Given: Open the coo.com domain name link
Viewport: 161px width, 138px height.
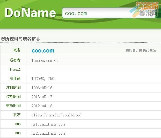Looking at the screenshot, I should click(x=43, y=51).
